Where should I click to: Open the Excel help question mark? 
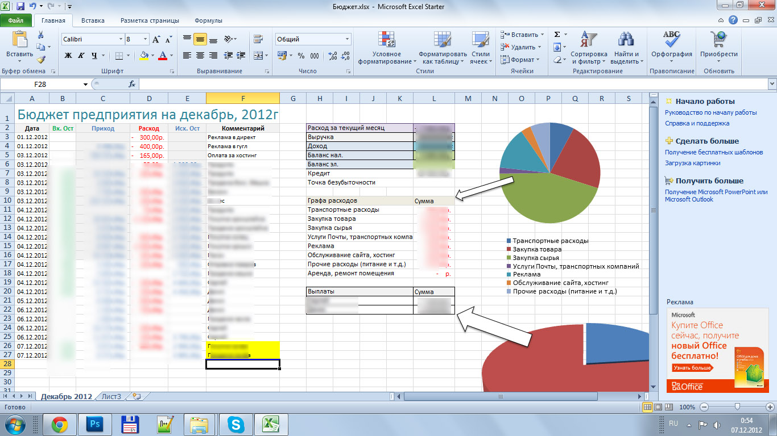pyautogui.click(x=734, y=20)
